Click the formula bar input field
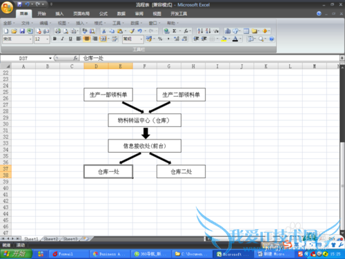The width and height of the screenshot is (345, 259). coord(210,58)
